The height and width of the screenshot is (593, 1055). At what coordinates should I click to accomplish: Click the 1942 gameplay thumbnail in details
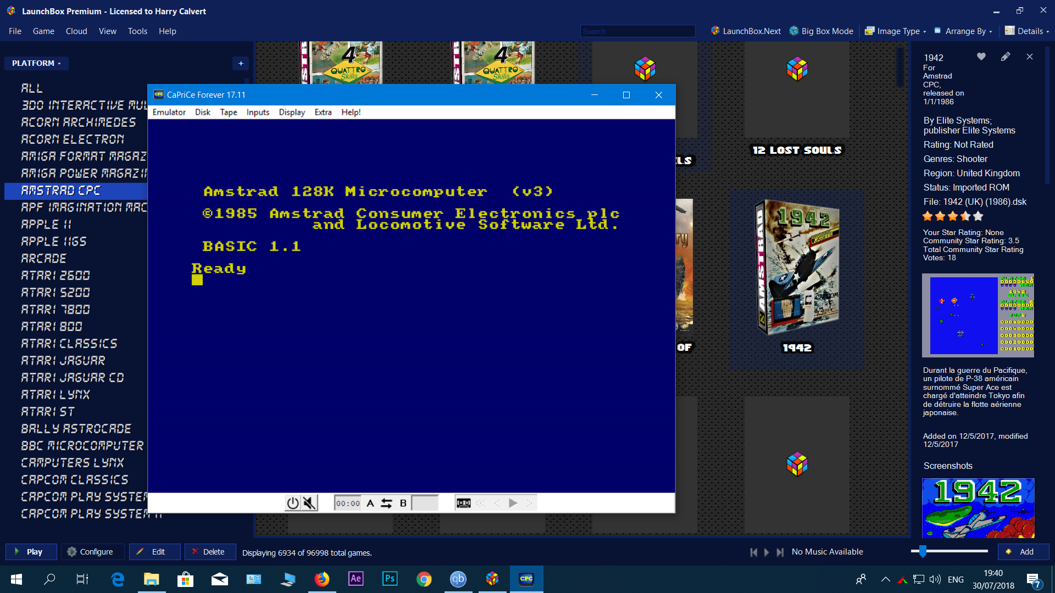tap(978, 316)
